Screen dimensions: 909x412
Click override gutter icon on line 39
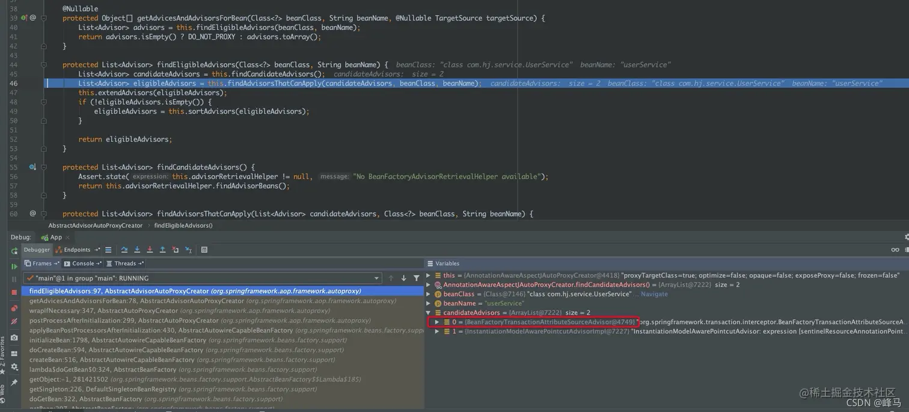coord(23,18)
